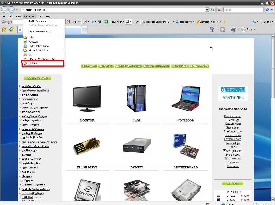
Task: Click the Google toolbar spell check icon
Action: tap(144, 22)
